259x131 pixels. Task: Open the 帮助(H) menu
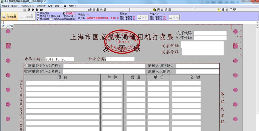pyautogui.click(x=72, y=6)
